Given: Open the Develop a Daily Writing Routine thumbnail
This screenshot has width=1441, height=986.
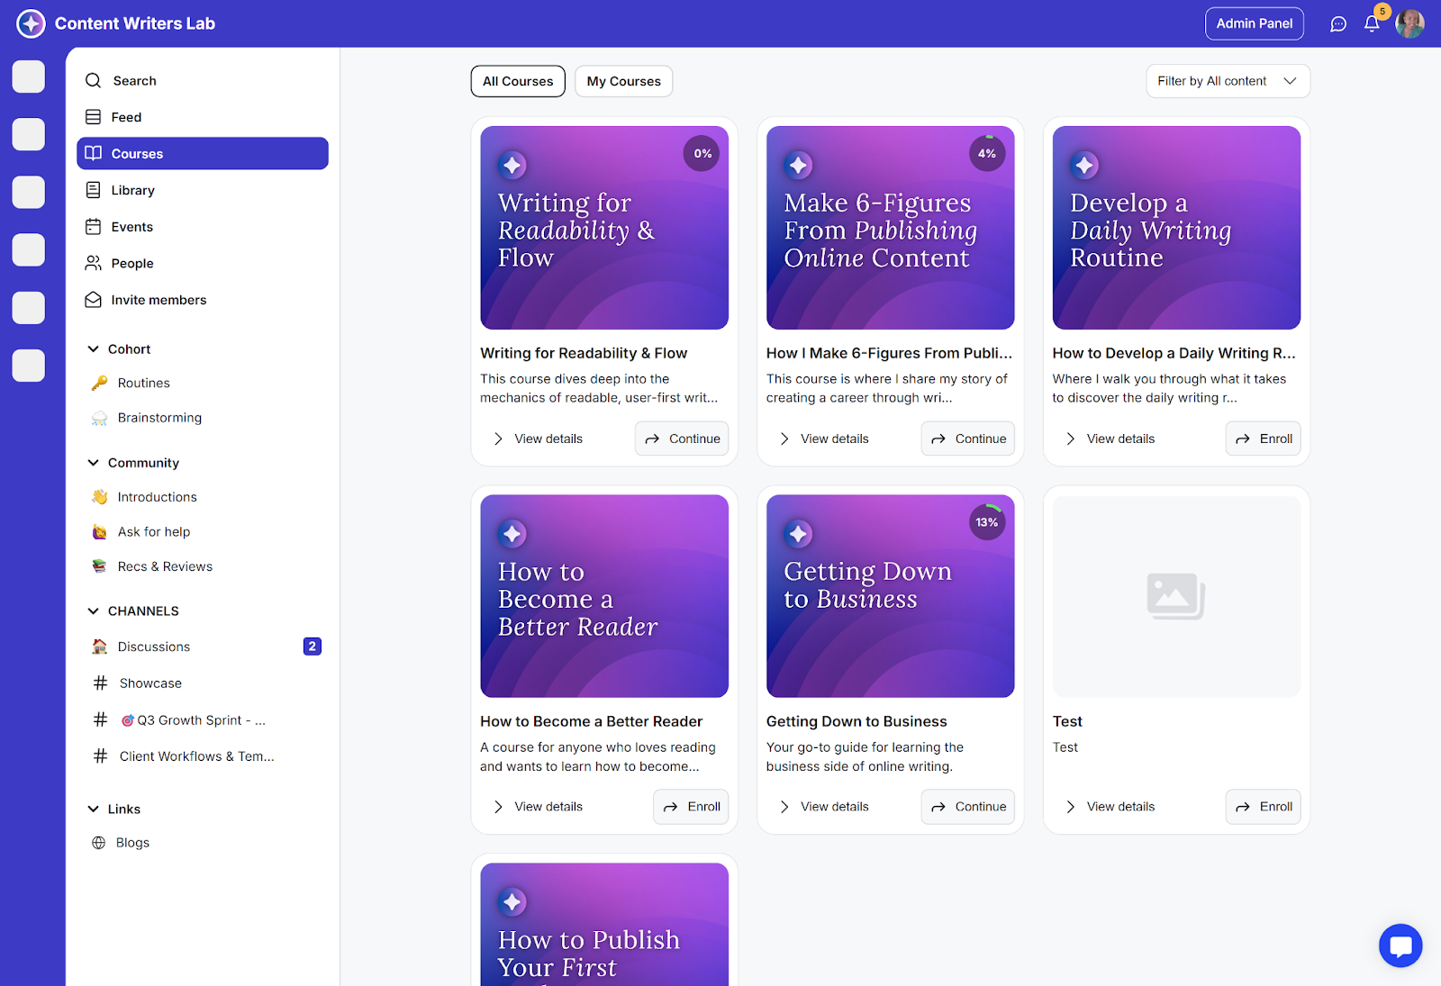Looking at the screenshot, I should coord(1176,228).
